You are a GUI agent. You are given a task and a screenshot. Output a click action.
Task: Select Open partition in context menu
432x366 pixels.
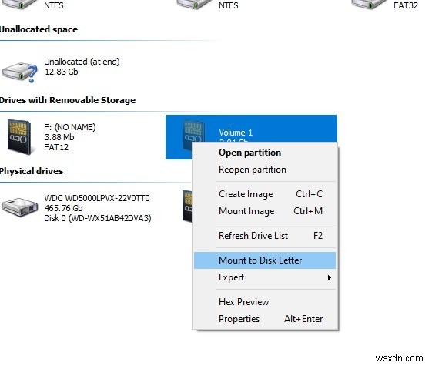pos(265,153)
